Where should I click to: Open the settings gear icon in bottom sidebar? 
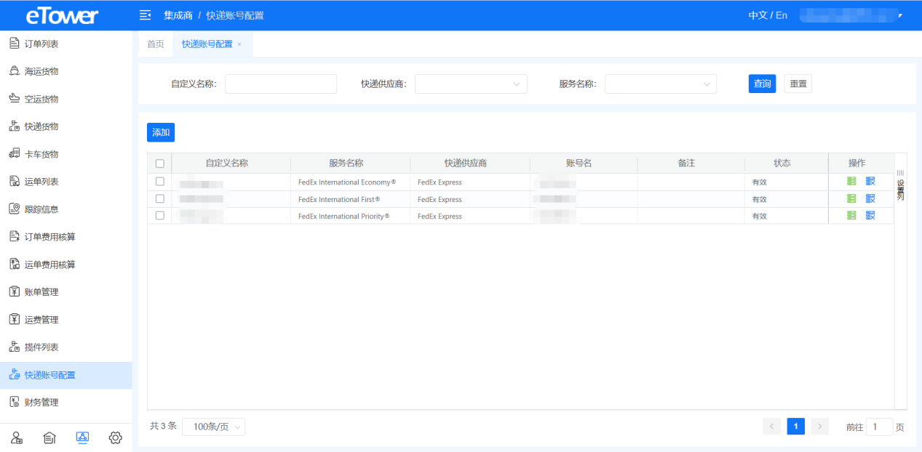(115, 437)
